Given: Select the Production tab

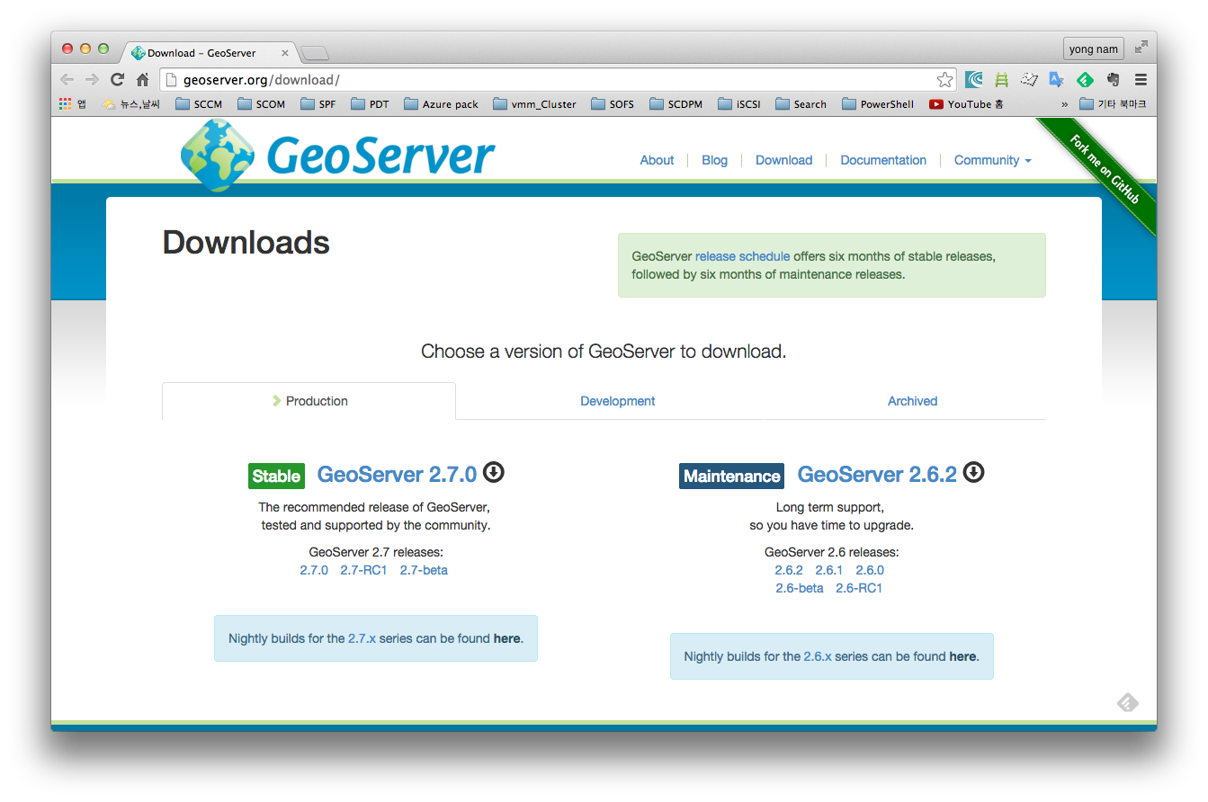Looking at the screenshot, I should point(309,401).
